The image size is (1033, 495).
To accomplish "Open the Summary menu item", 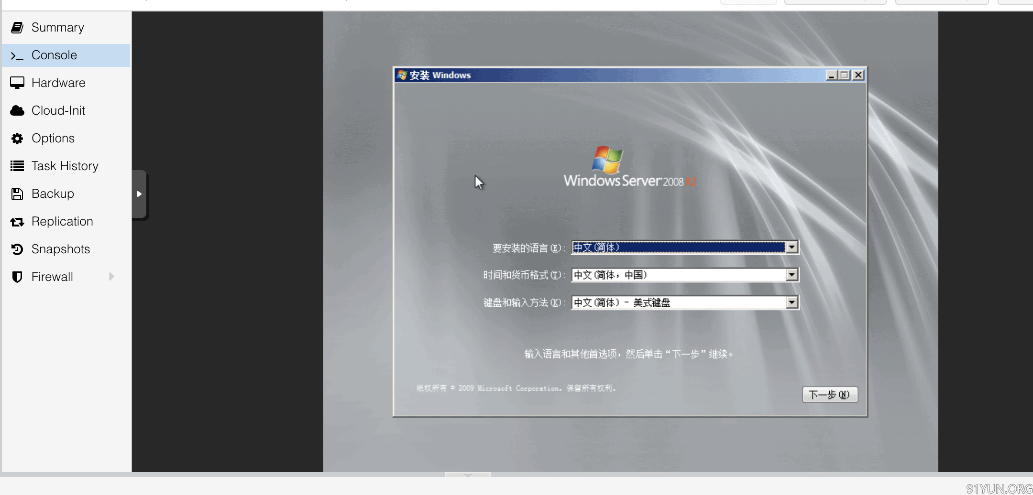I will (x=66, y=28).
